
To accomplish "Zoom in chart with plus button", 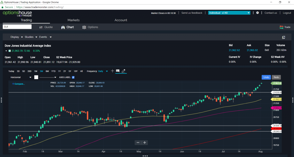I will pyautogui.click(x=145, y=143).
